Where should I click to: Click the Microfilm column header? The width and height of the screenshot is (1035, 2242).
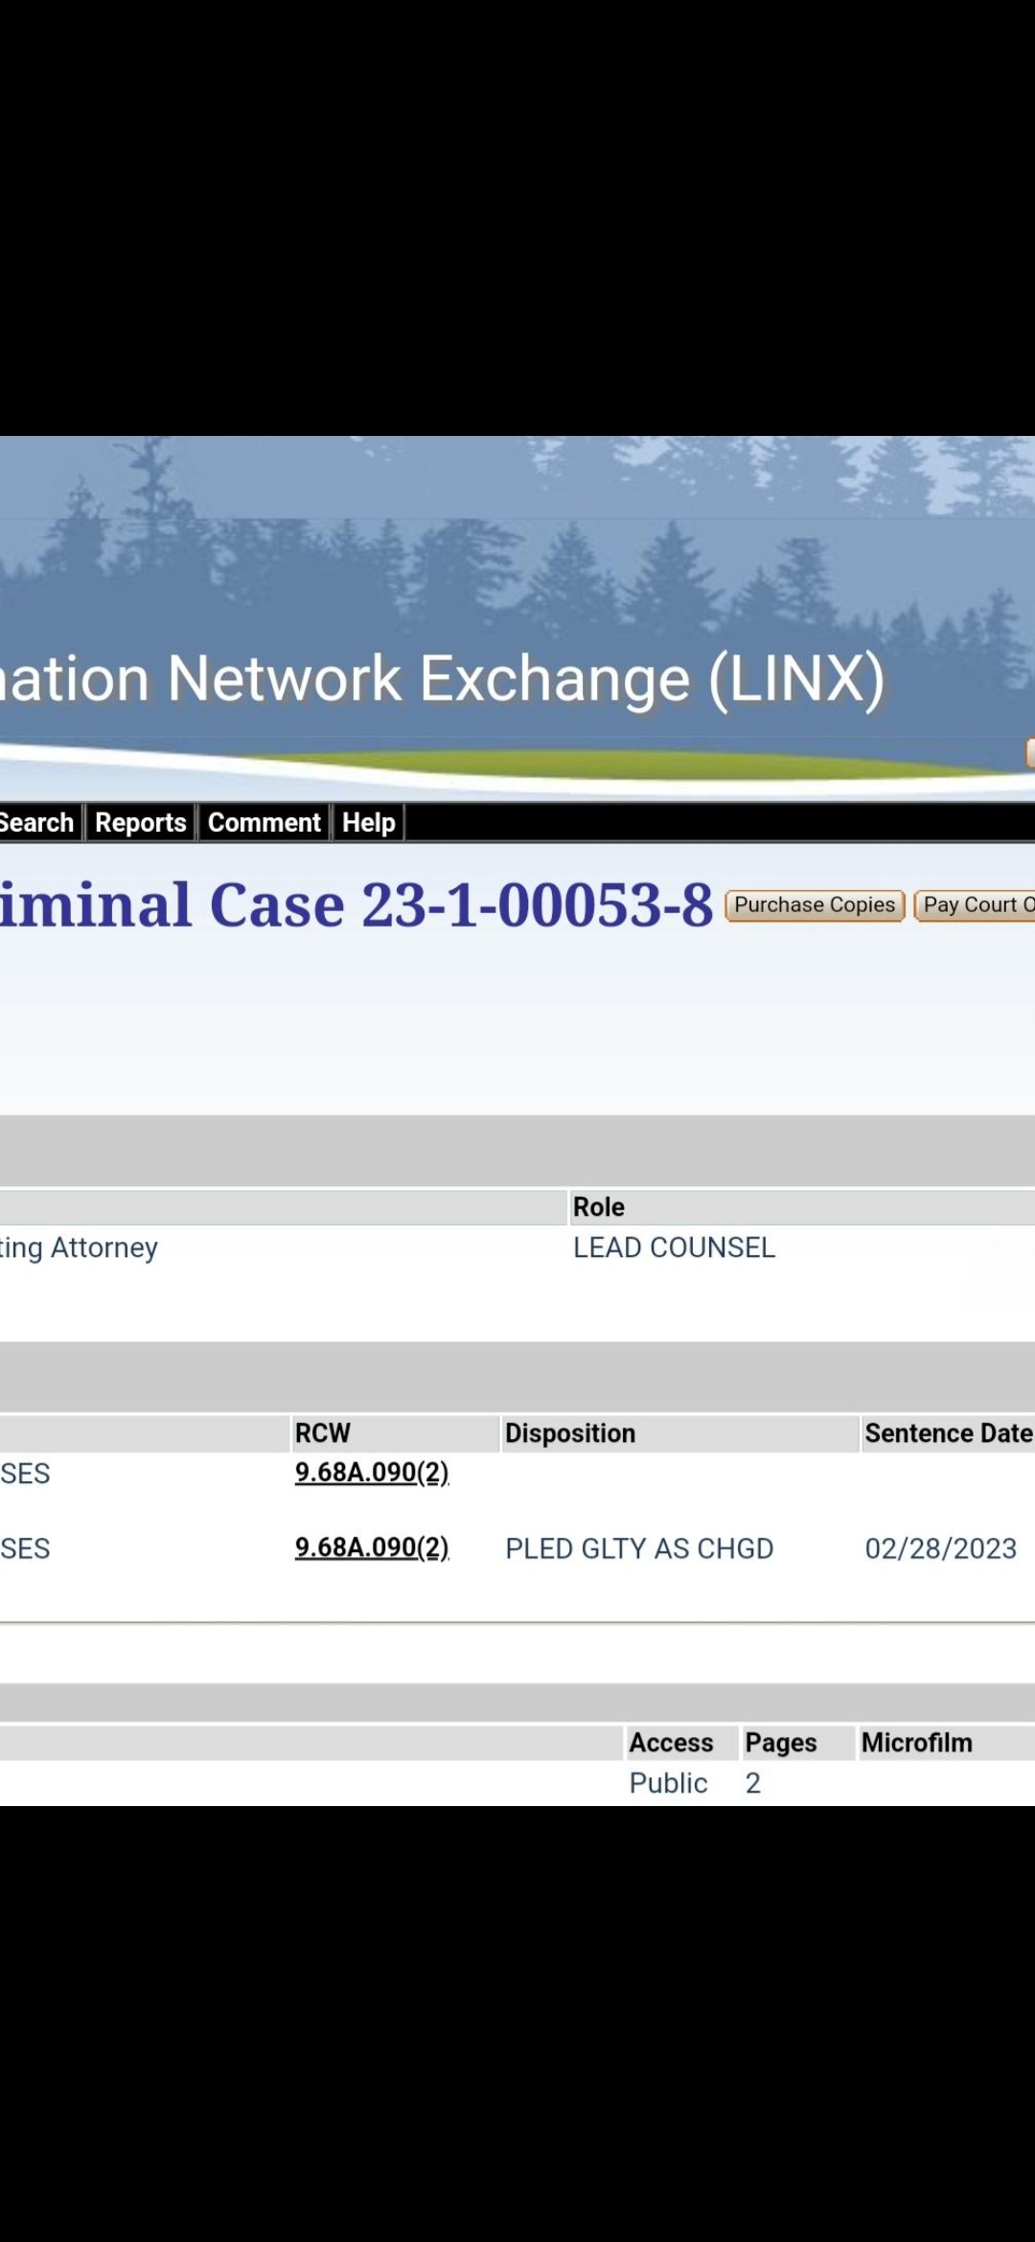pyautogui.click(x=917, y=1743)
